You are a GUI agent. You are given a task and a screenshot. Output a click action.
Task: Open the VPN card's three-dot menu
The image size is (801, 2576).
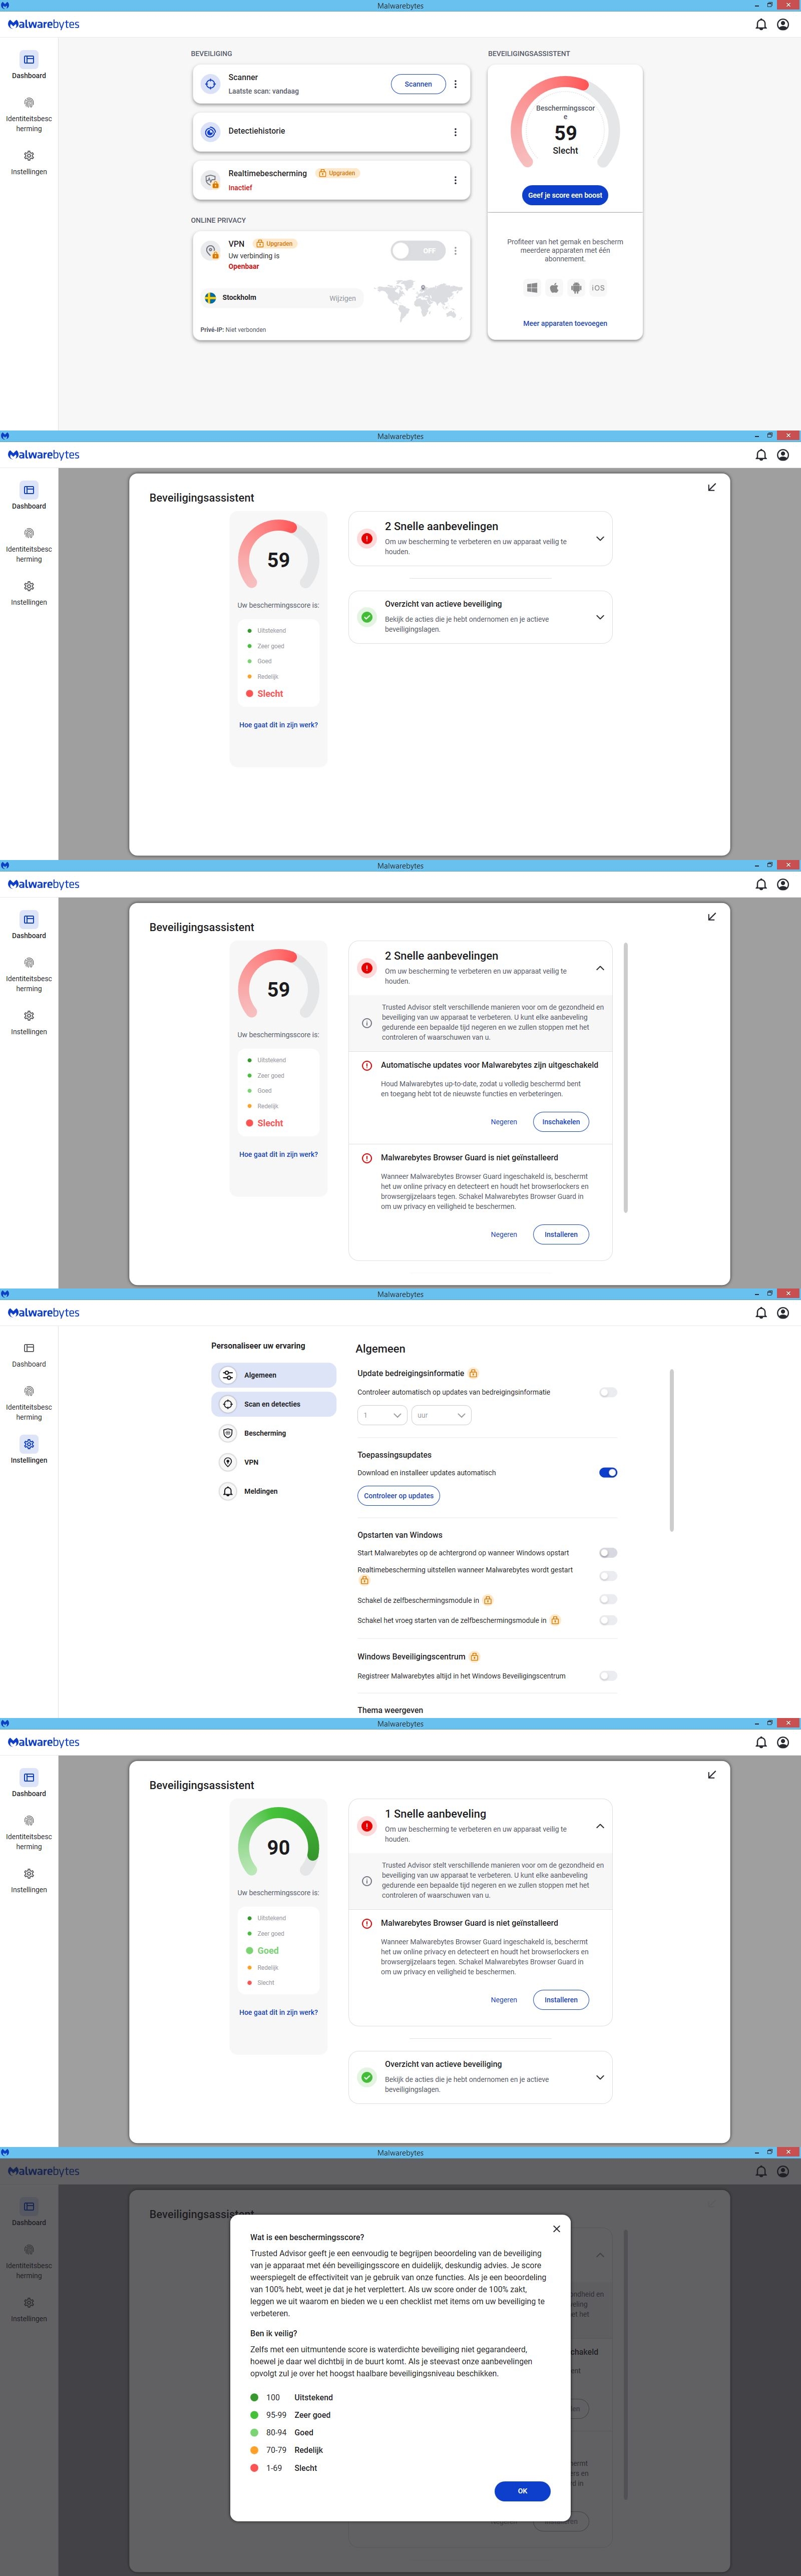pyautogui.click(x=455, y=251)
